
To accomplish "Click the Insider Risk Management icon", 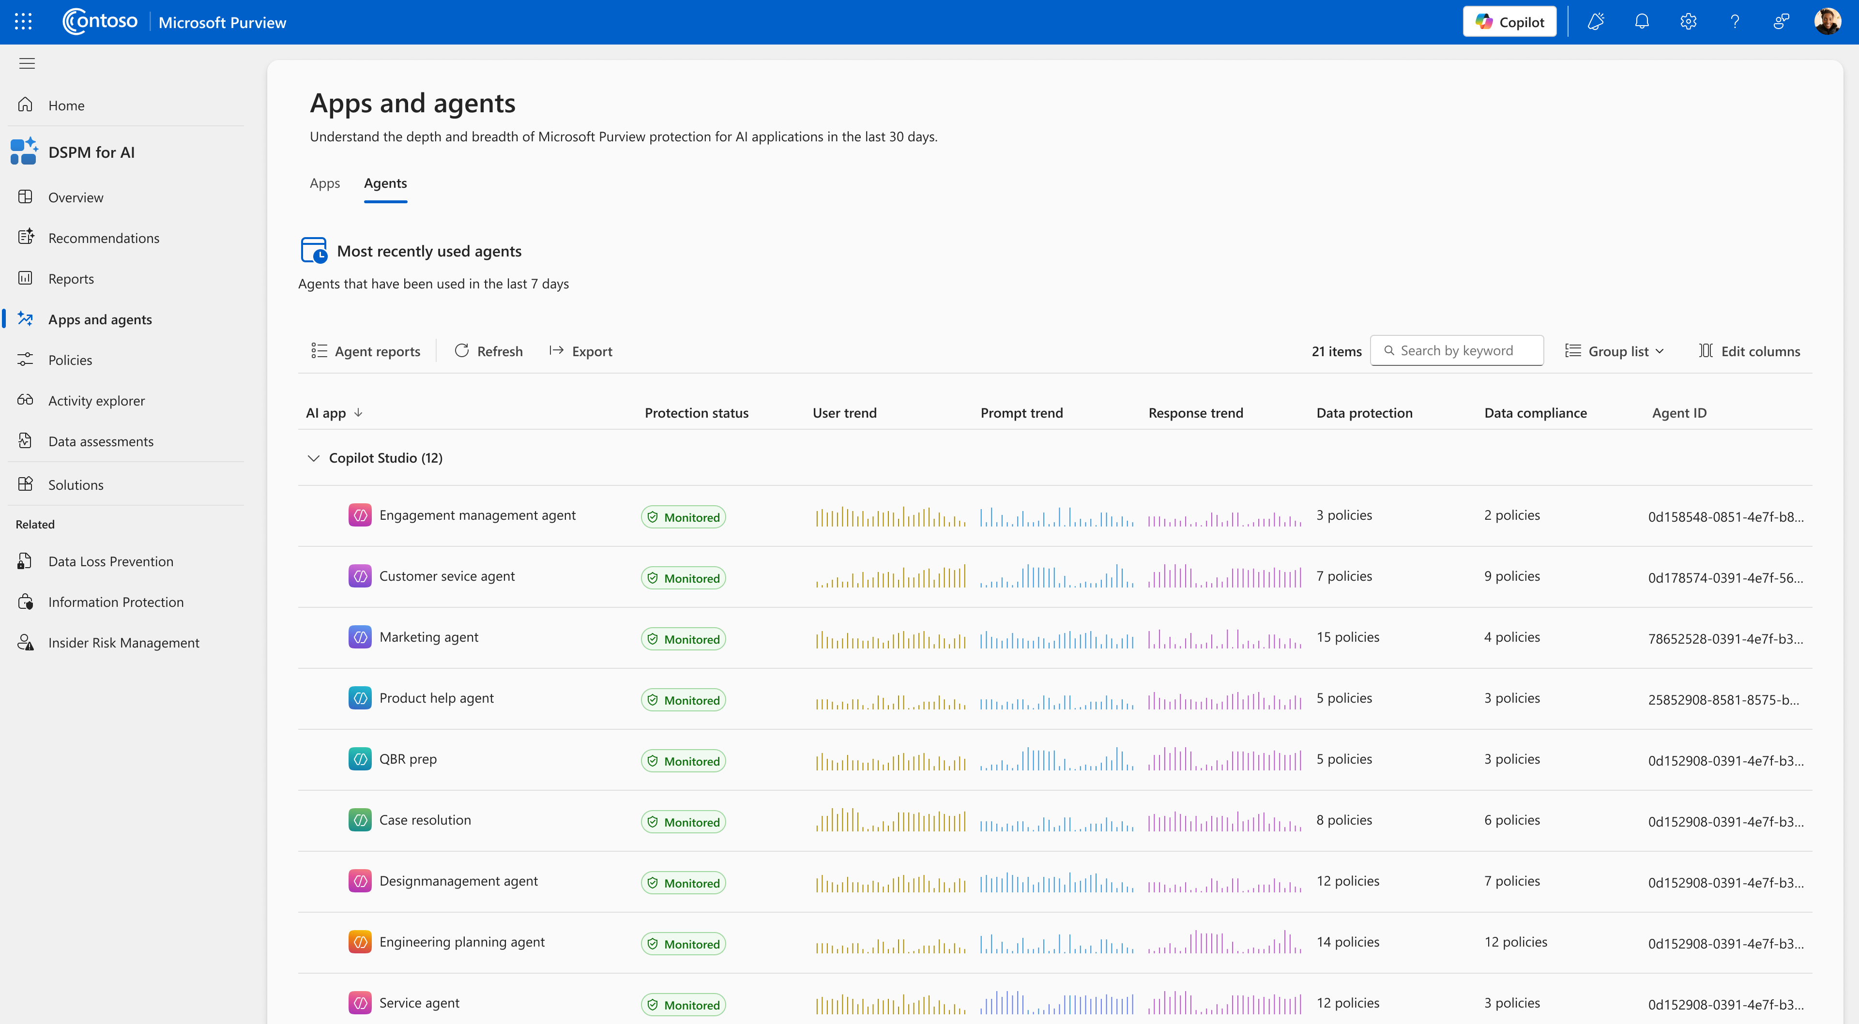I will pos(25,642).
